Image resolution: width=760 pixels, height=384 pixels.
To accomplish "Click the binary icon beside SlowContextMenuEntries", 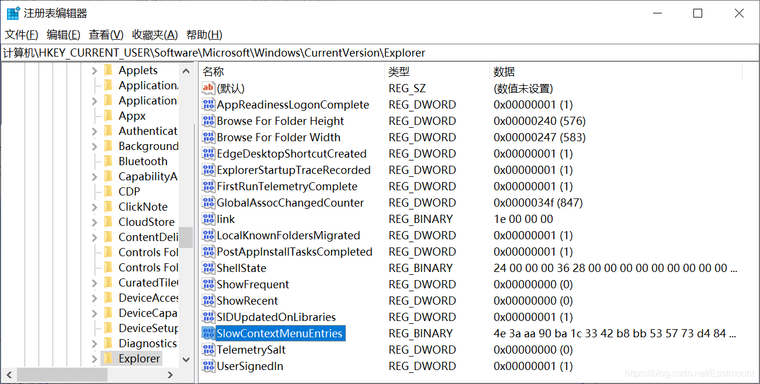I will tap(208, 333).
